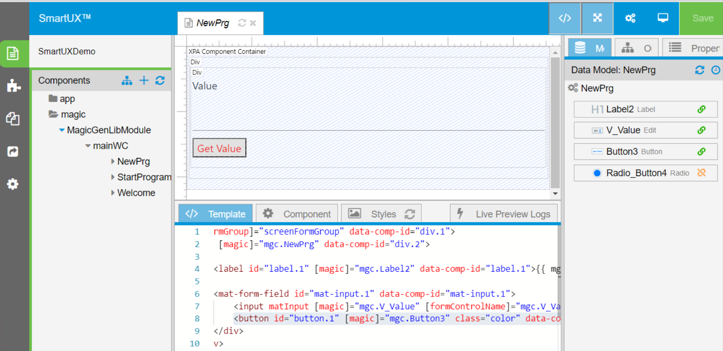
Task: Toggle link on Label2 item
Action: (701, 109)
